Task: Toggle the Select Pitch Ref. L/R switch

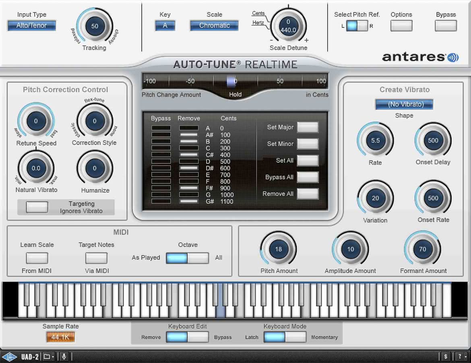Action: point(357,26)
